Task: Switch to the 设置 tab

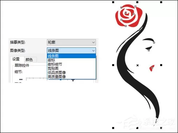Action: (x=16, y=59)
